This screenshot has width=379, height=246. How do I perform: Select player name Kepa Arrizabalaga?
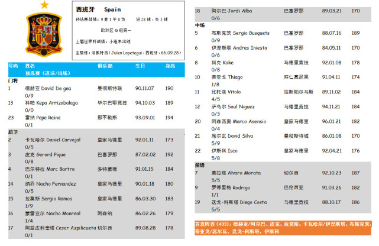[x=57, y=103]
